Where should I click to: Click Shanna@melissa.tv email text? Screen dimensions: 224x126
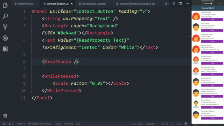coord(208,28)
